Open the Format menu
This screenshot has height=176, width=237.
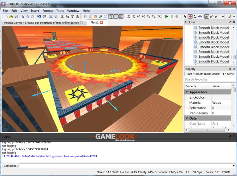48,11
